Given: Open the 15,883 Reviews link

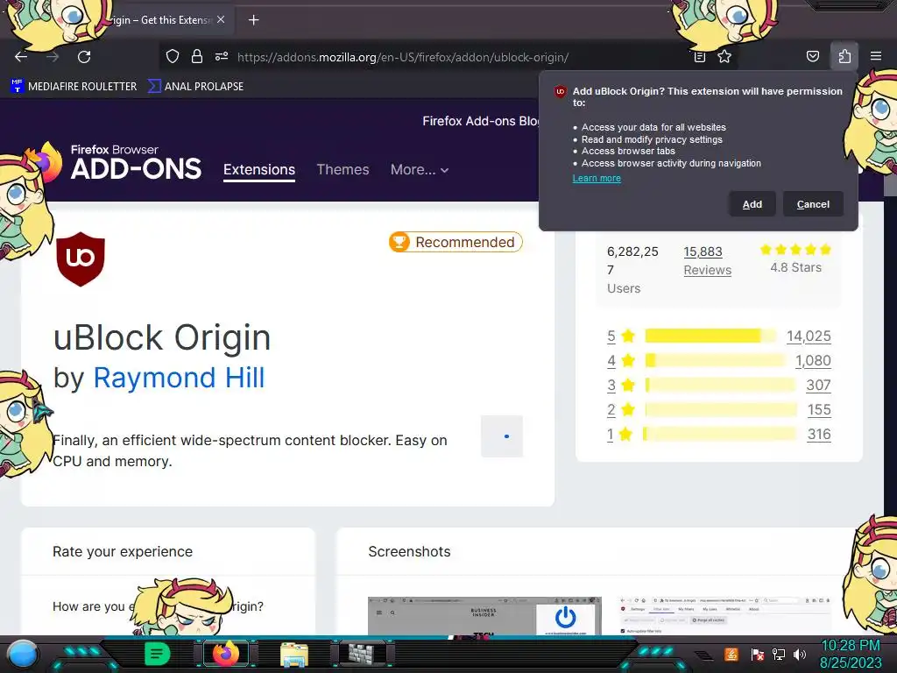Looking at the screenshot, I should (707, 261).
